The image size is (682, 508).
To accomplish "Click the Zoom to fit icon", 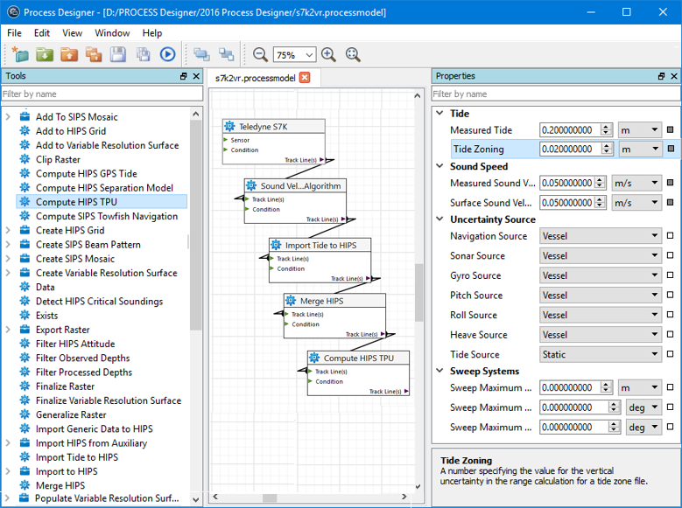I will pyautogui.click(x=353, y=54).
